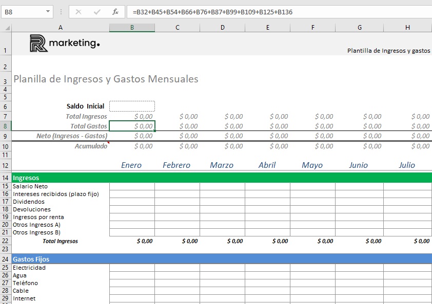Open the Name Box dropdown arrow
Screen dimensions: 432x304
48,12
